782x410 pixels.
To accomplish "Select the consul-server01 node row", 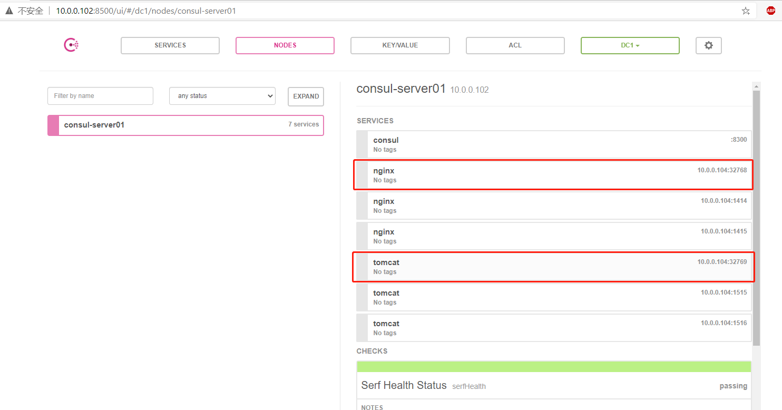I will 185,125.
